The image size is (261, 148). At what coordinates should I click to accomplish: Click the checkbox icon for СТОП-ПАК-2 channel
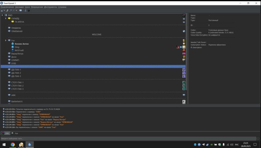tap(9, 86)
